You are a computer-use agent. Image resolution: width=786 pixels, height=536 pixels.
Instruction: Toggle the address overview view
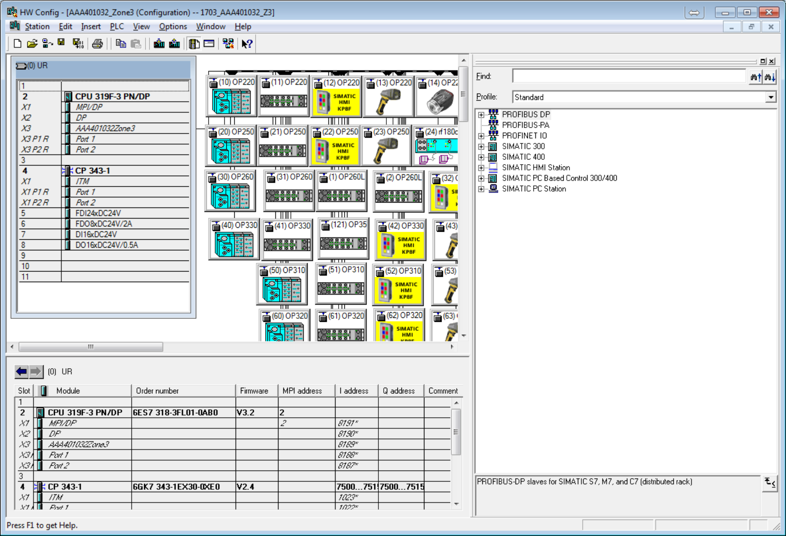208,43
